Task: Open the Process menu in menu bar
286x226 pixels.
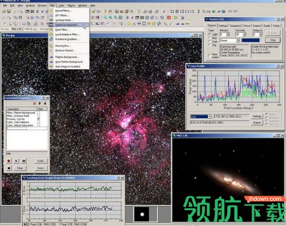Action: click(42, 6)
